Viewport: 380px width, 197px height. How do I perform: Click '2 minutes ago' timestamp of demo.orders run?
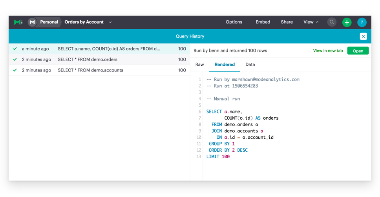tap(37, 59)
